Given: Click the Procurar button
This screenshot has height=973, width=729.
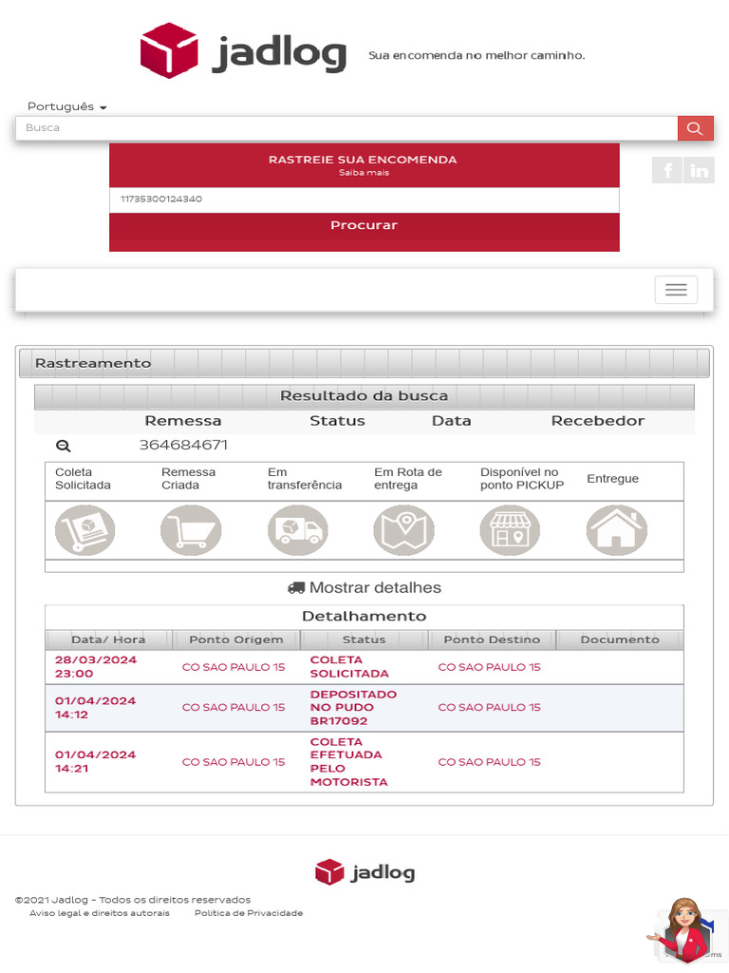Looking at the screenshot, I should coord(364,225).
